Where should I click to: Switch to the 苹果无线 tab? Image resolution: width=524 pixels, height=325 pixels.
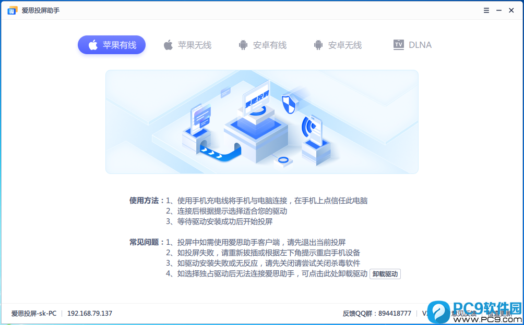[x=187, y=45]
